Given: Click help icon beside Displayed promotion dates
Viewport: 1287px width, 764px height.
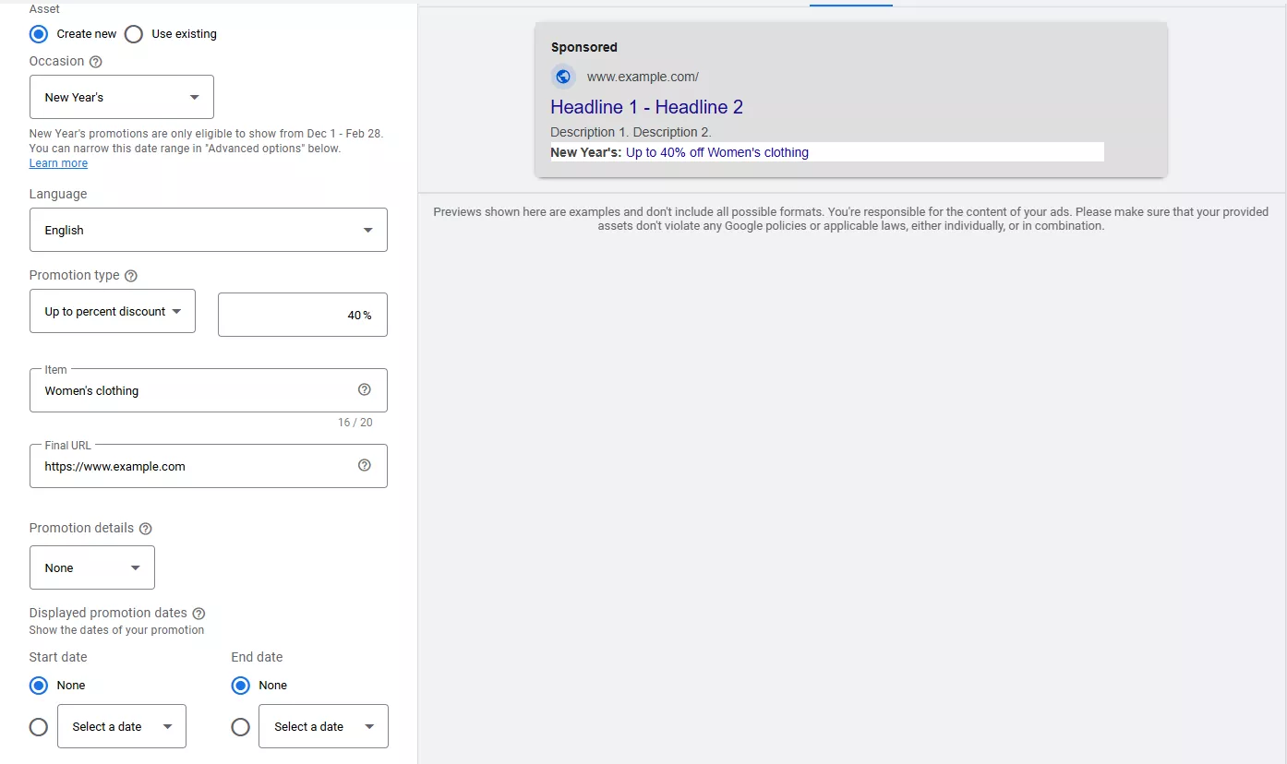Looking at the screenshot, I should point(198,614).
